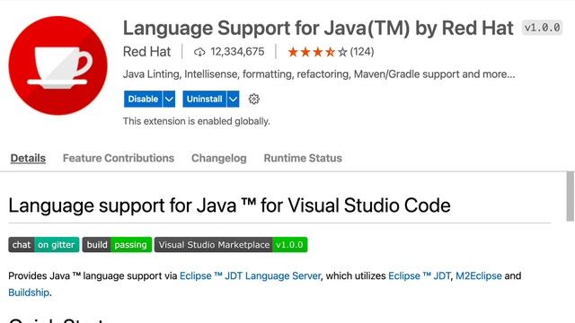Click 'This extension is enabled globally.' text

click(197, 121)
